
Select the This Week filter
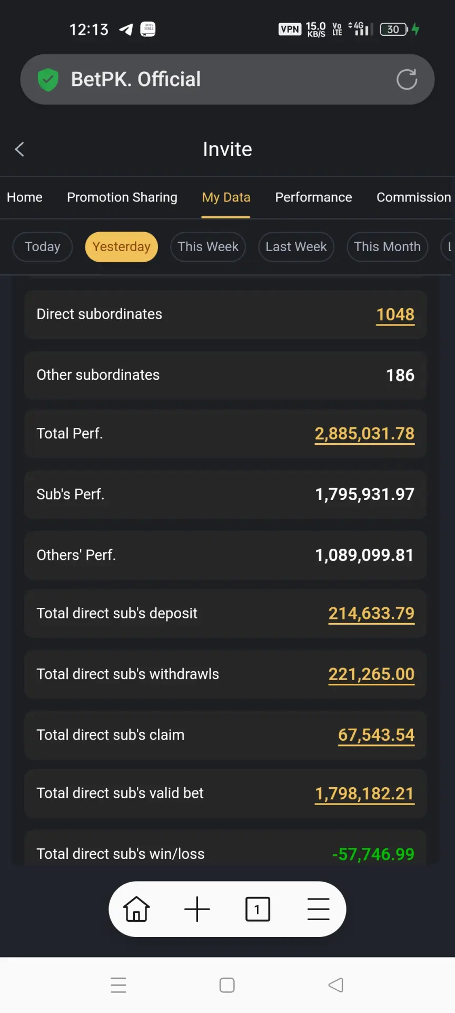coord(208,247)
